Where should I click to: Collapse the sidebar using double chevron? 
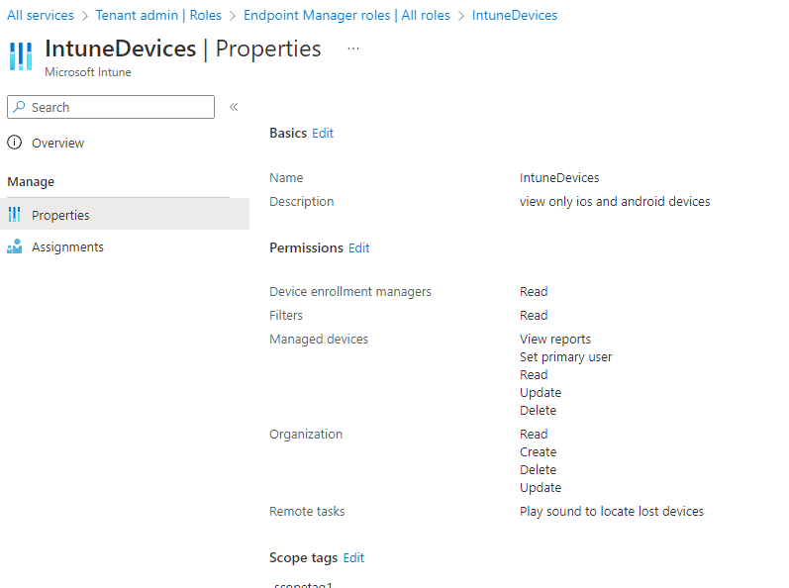[234, 107]
